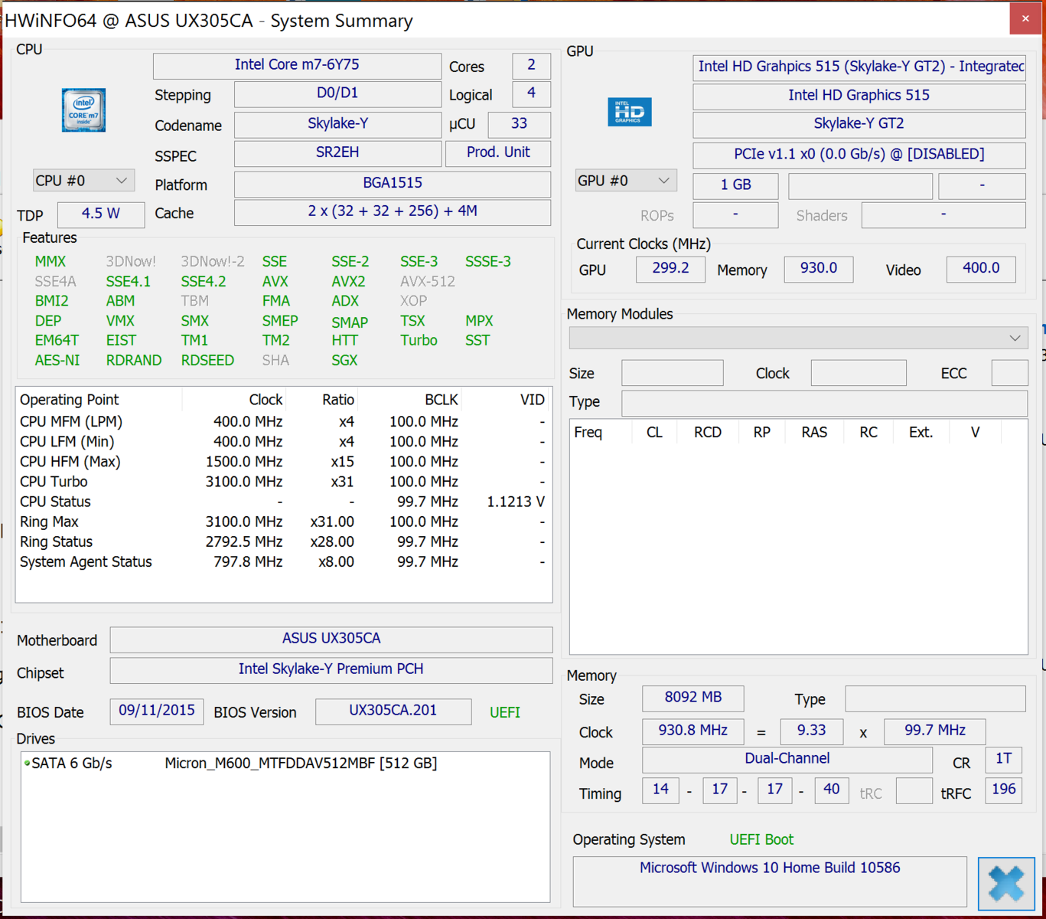Select the Ring Max row
This screenshot has width=1046, height=919.
pos(283,522)
